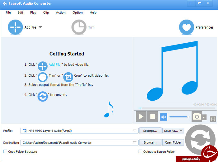Click the convert icon in Getting Started step 4

(43, 96)
